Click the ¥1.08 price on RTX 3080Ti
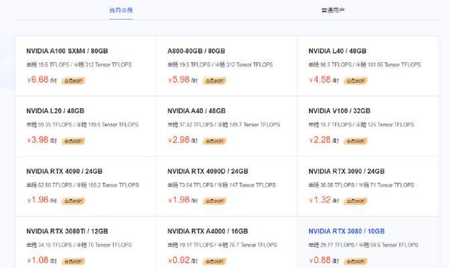Viewport: 449px width, 268px height. pos(38,260)
